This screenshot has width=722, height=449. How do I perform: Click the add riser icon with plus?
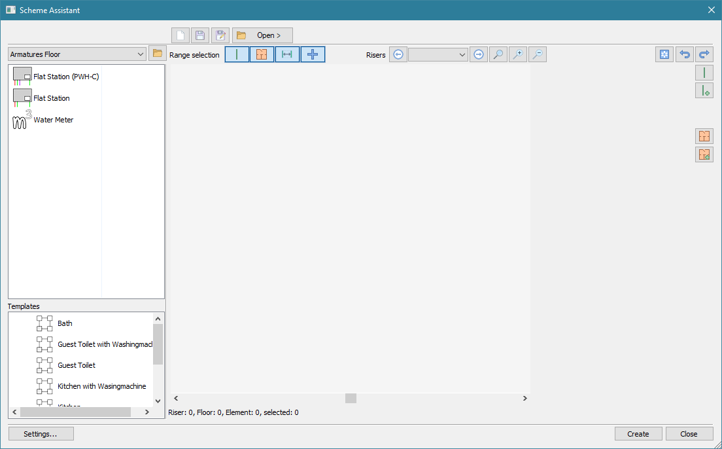click(704, 90)
